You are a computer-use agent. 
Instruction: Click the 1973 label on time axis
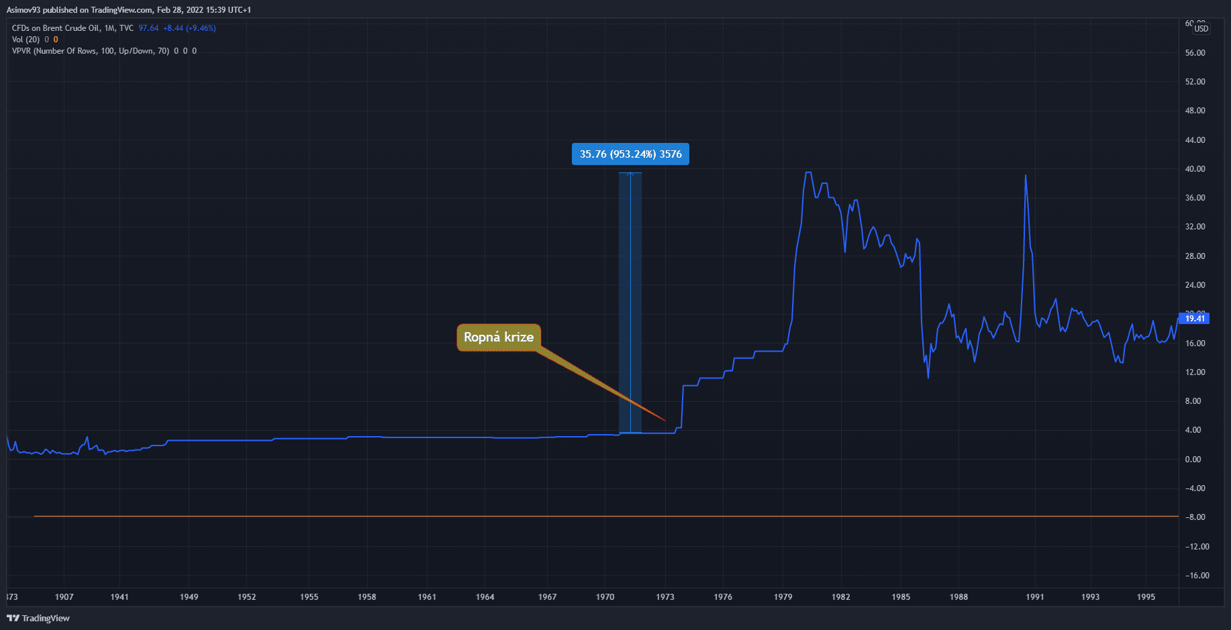pyautogui.click(x=665, y=596)
